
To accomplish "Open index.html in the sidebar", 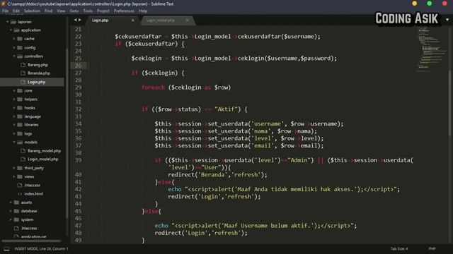I will tap(34, 194).
